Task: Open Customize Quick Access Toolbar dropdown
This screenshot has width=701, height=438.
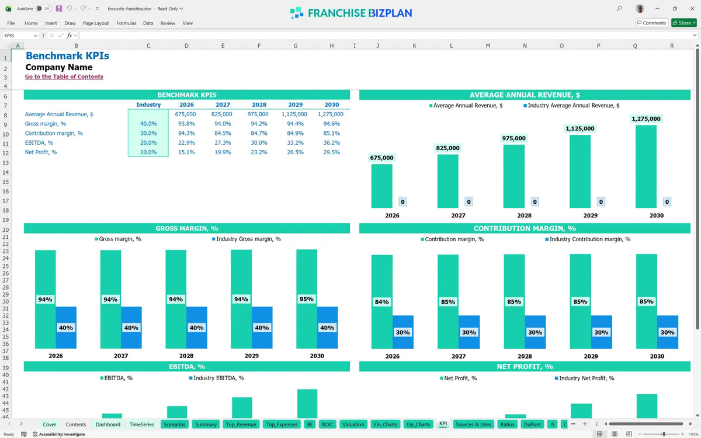Action: tap(97, 9)
